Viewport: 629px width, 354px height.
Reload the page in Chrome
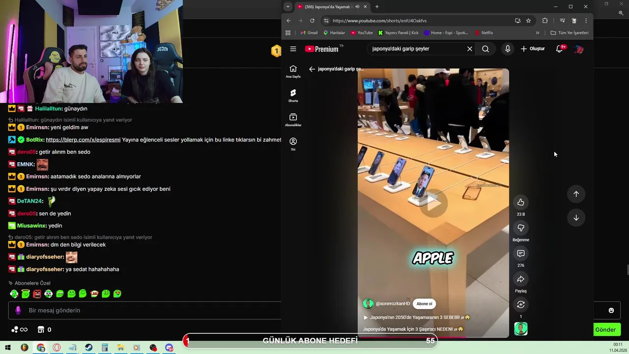312,21
